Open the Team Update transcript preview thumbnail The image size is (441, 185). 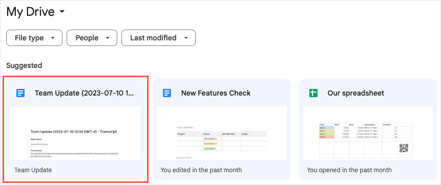pyautogui.click(x=75, y=133)
